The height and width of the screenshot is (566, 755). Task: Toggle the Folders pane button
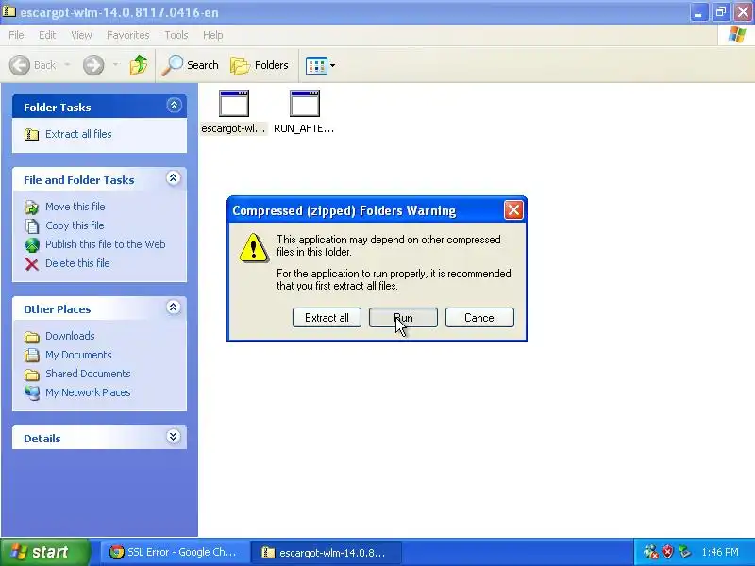point(260,65)
